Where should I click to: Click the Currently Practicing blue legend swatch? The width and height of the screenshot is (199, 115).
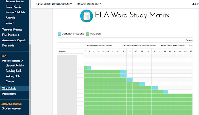point(59,34)
